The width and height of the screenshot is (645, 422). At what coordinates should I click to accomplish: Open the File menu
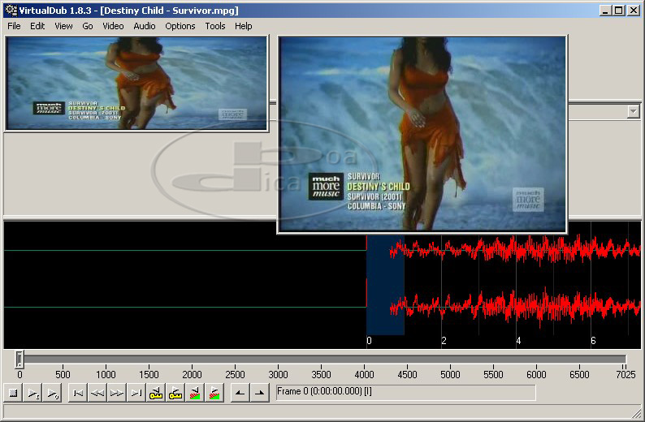(14, 26)
